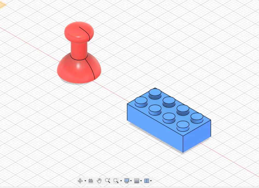Select the Pan hand tool
This screenshot has height=188, width=259.
tap(99, 181)
